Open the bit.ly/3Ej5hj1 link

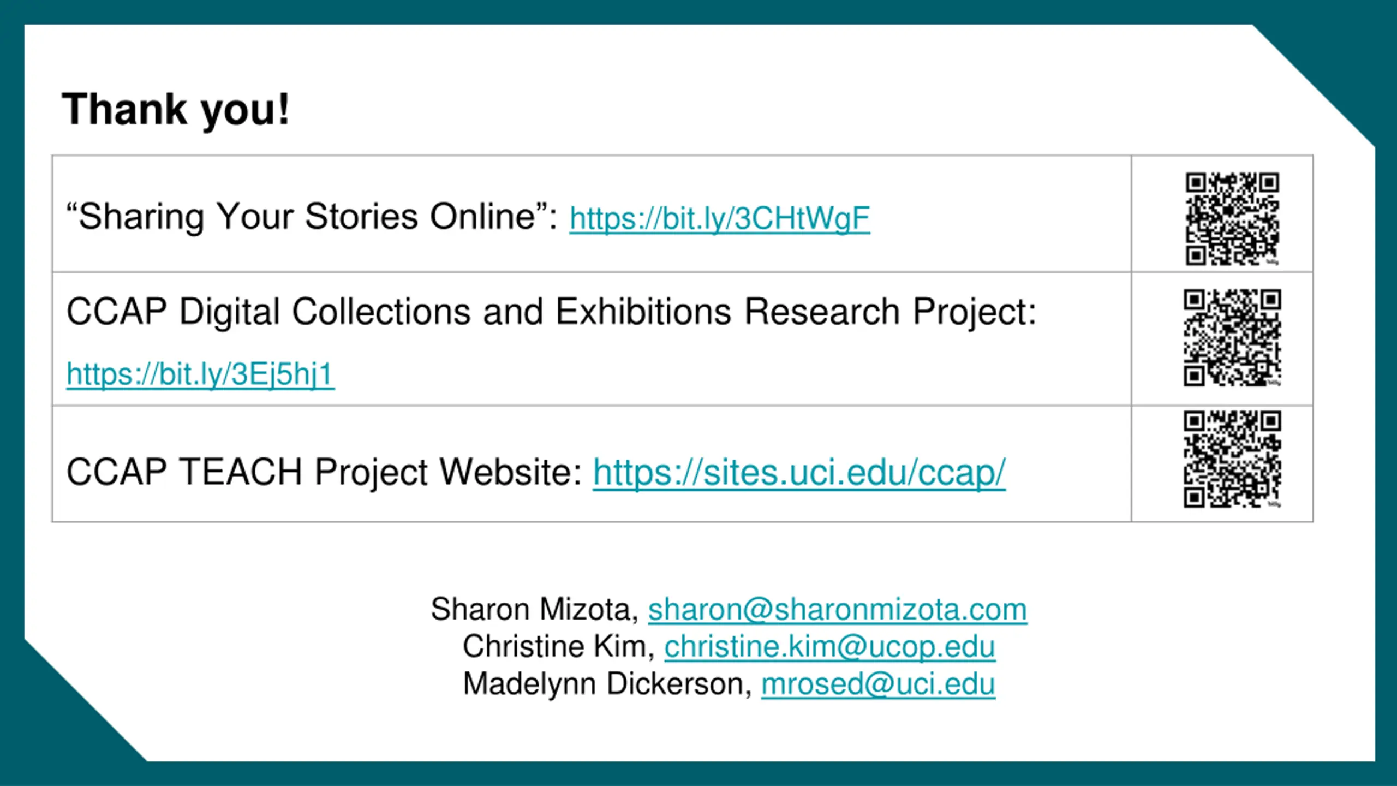point(200,374)
